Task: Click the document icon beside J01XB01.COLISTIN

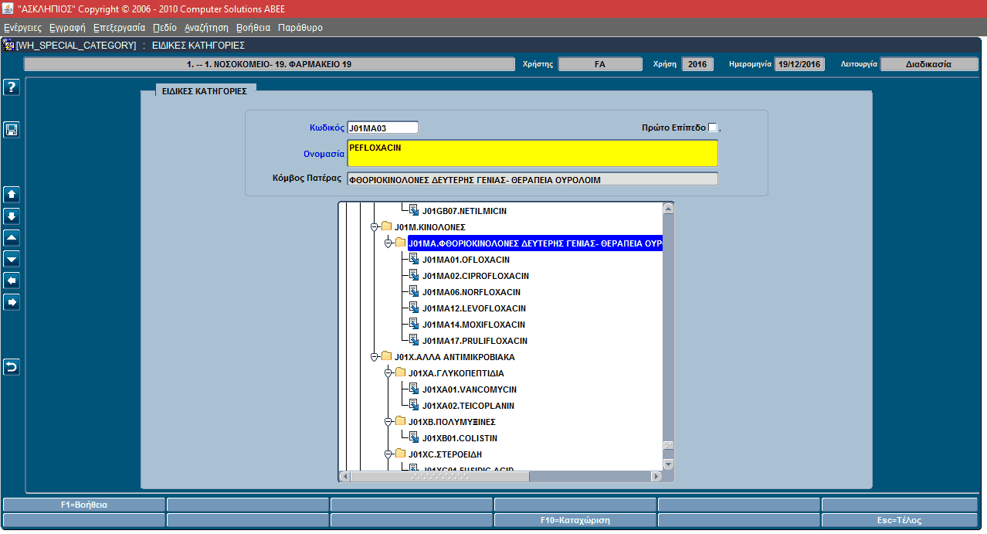Action: [x=413, y=437]
